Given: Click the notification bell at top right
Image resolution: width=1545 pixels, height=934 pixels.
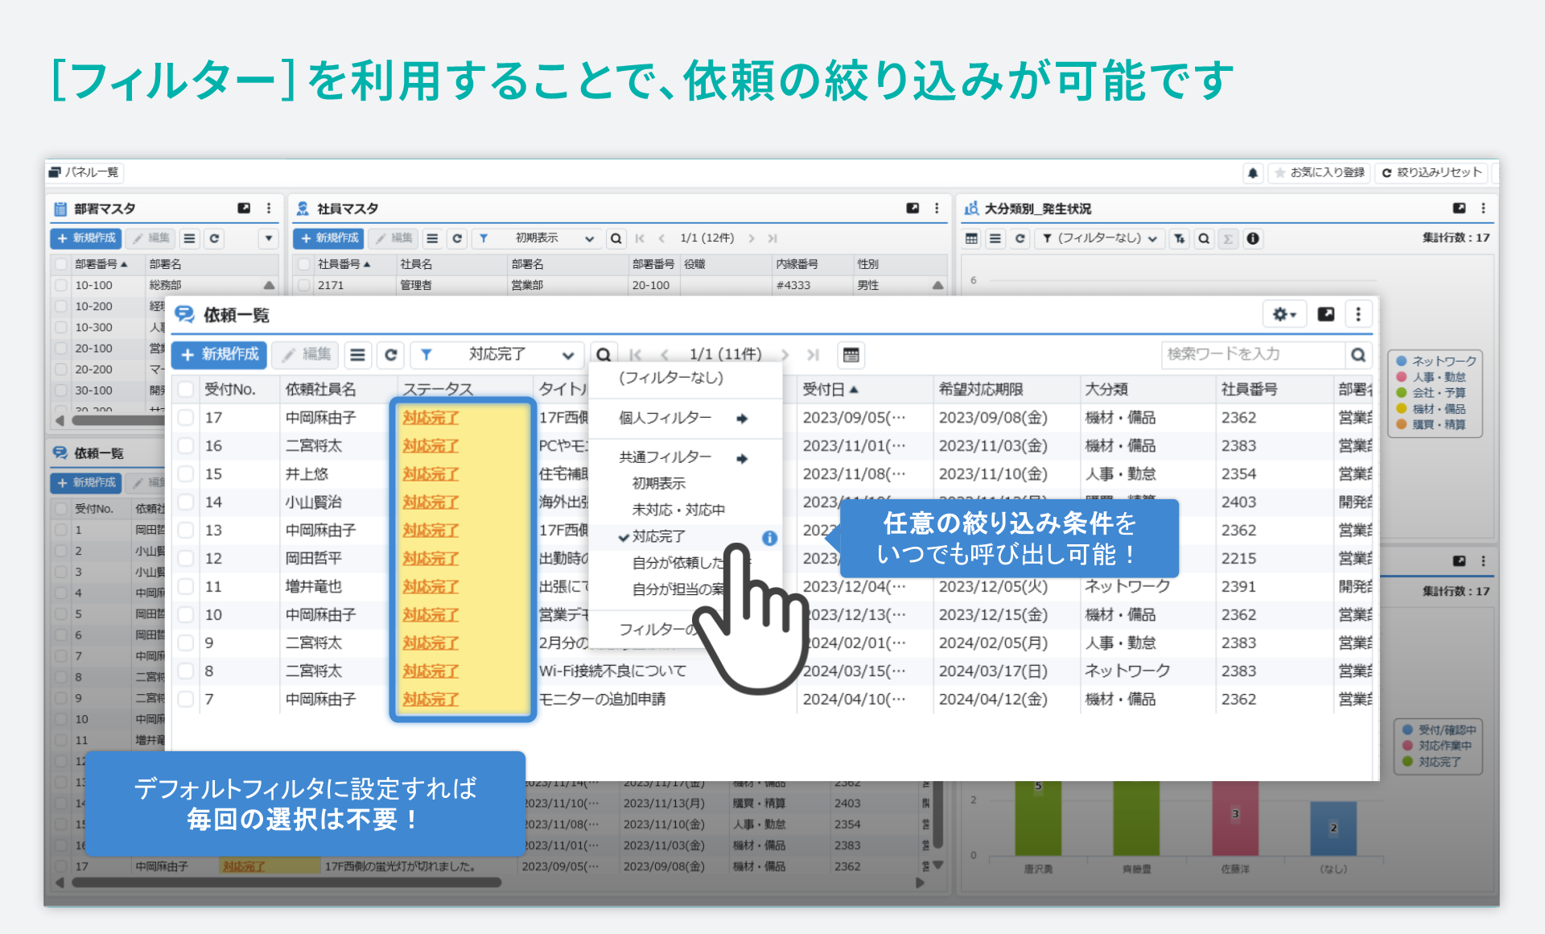Looking at the screenshot, I should tap(1253, 172).
